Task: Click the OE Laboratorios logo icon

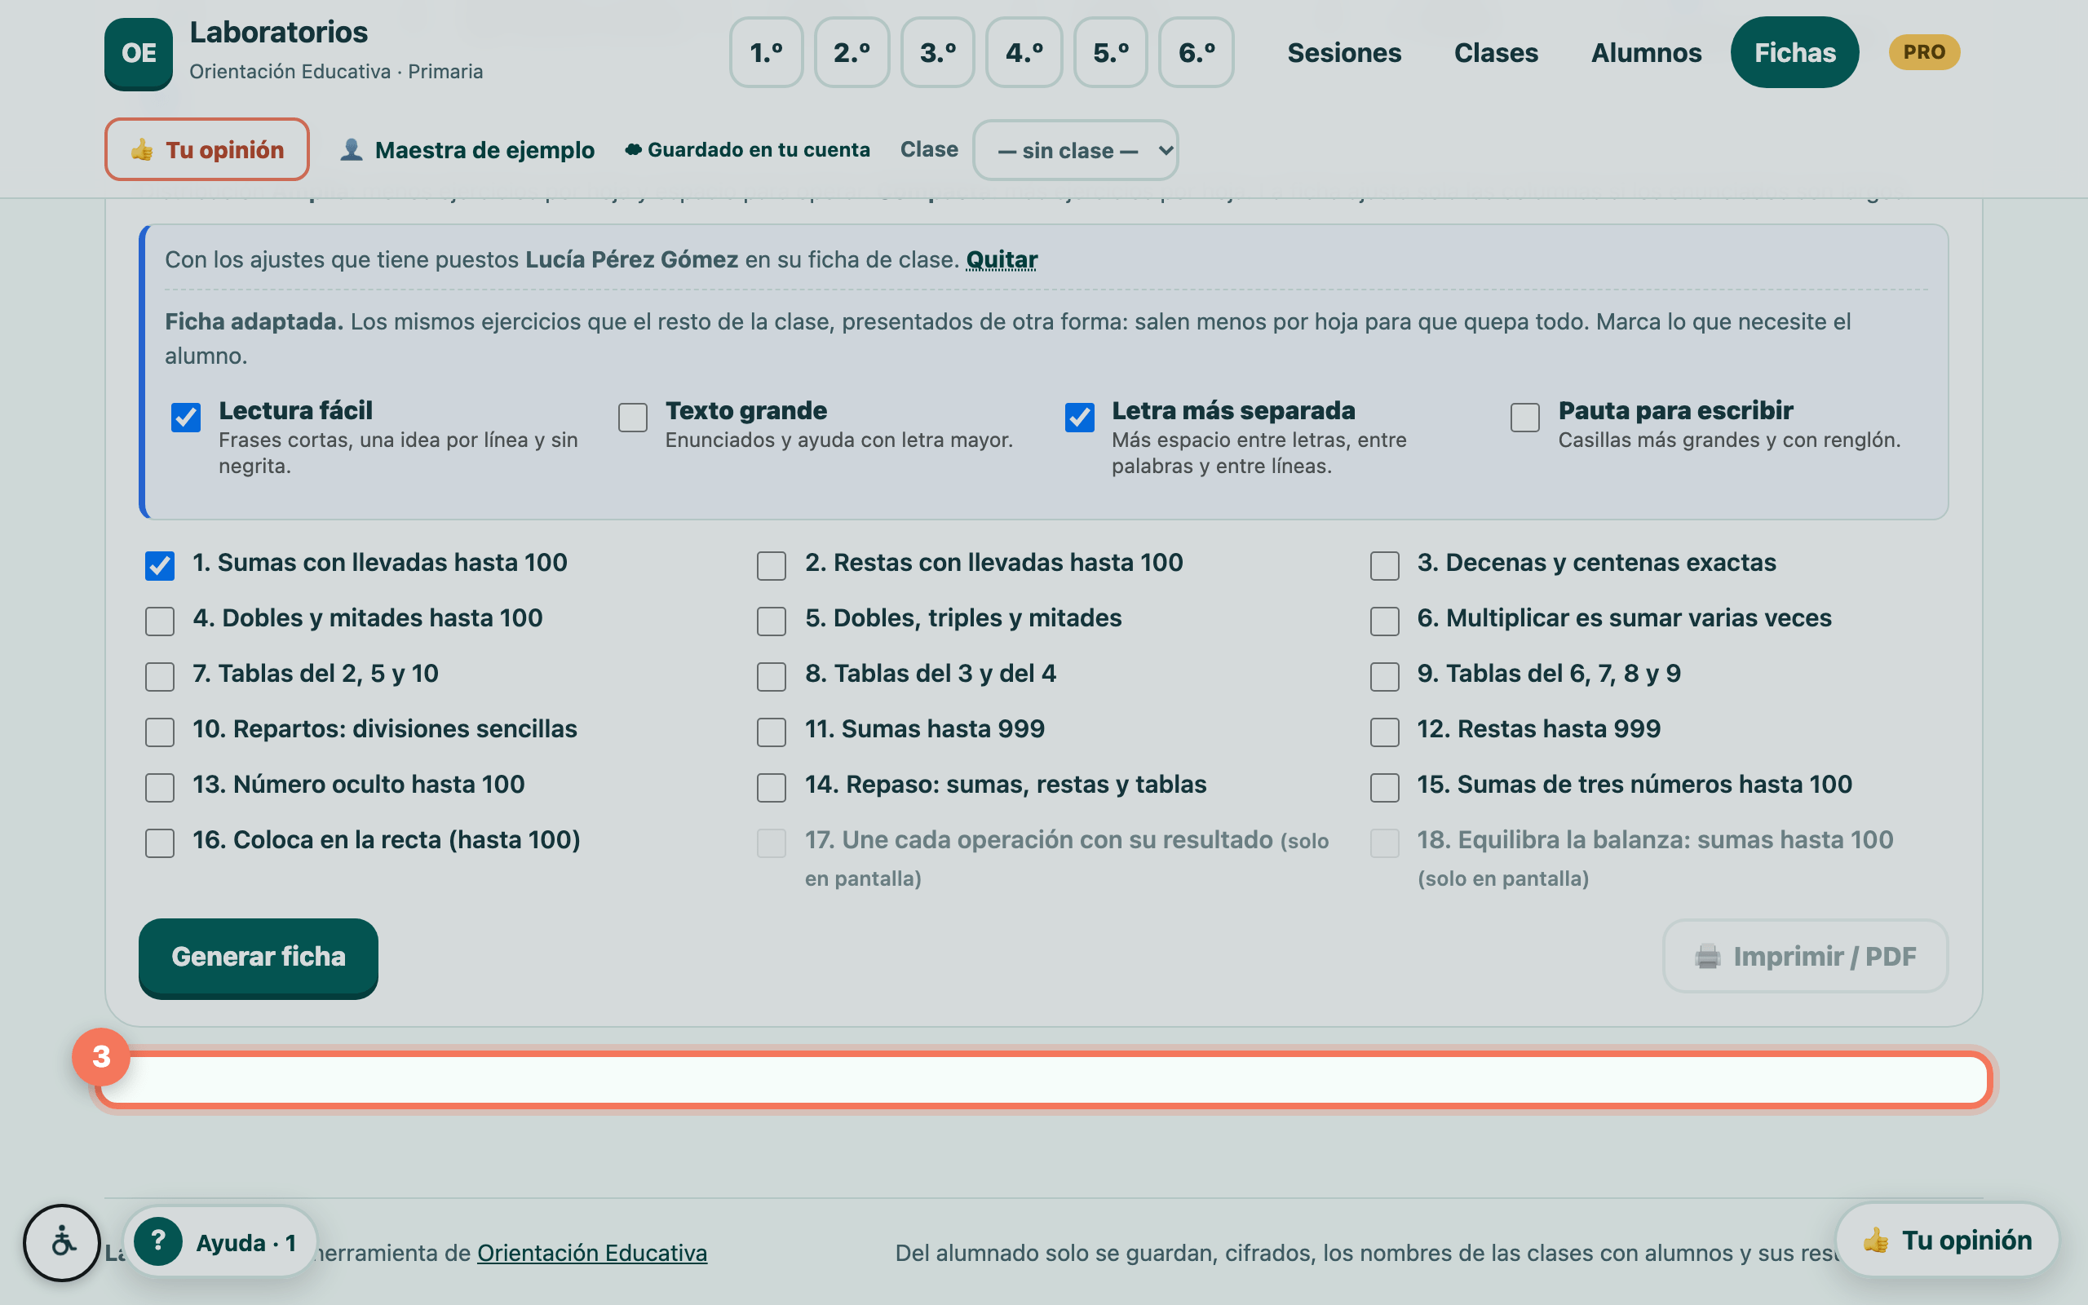Action: coord(138,54)
